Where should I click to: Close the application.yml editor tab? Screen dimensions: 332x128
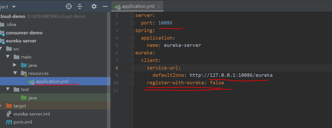point(159,7)
